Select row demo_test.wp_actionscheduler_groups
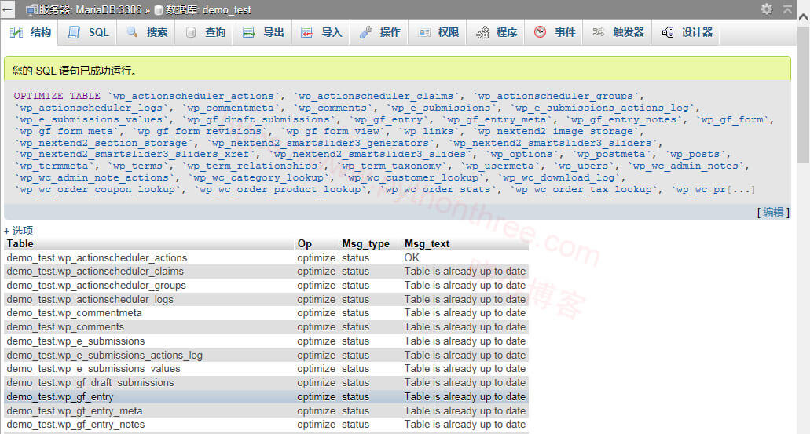The height and width of the screenshot is (434, 810). point(266,286)
